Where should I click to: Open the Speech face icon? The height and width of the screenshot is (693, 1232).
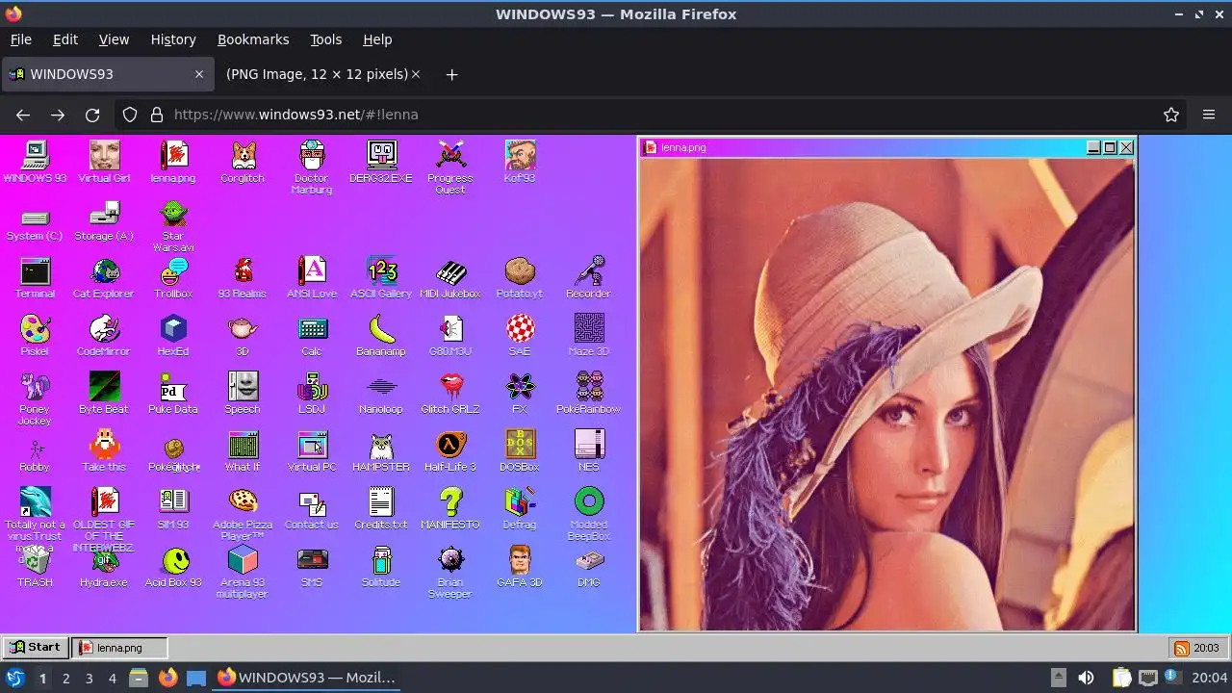pos(243,387)
